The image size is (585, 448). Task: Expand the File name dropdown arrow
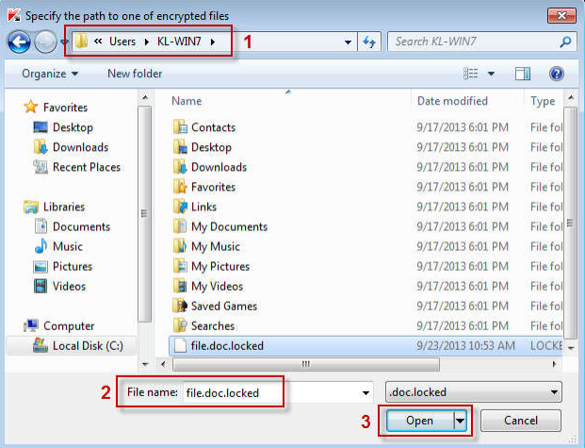pyautogui.click(x=366, y=391)
